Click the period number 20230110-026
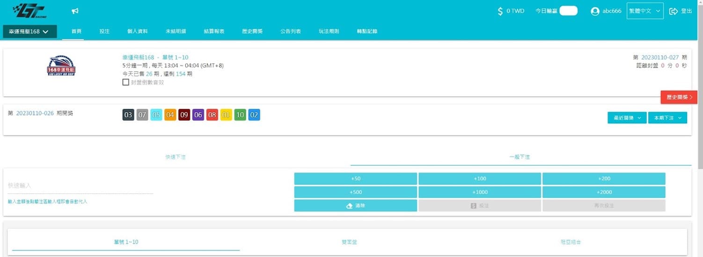This screenshot has width=703, height=257. [35, 114]
